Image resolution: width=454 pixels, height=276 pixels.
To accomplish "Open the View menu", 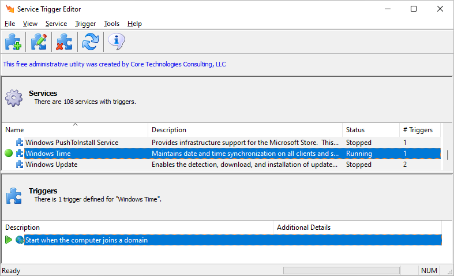I will pyautogui.click(x=30, y=24).
